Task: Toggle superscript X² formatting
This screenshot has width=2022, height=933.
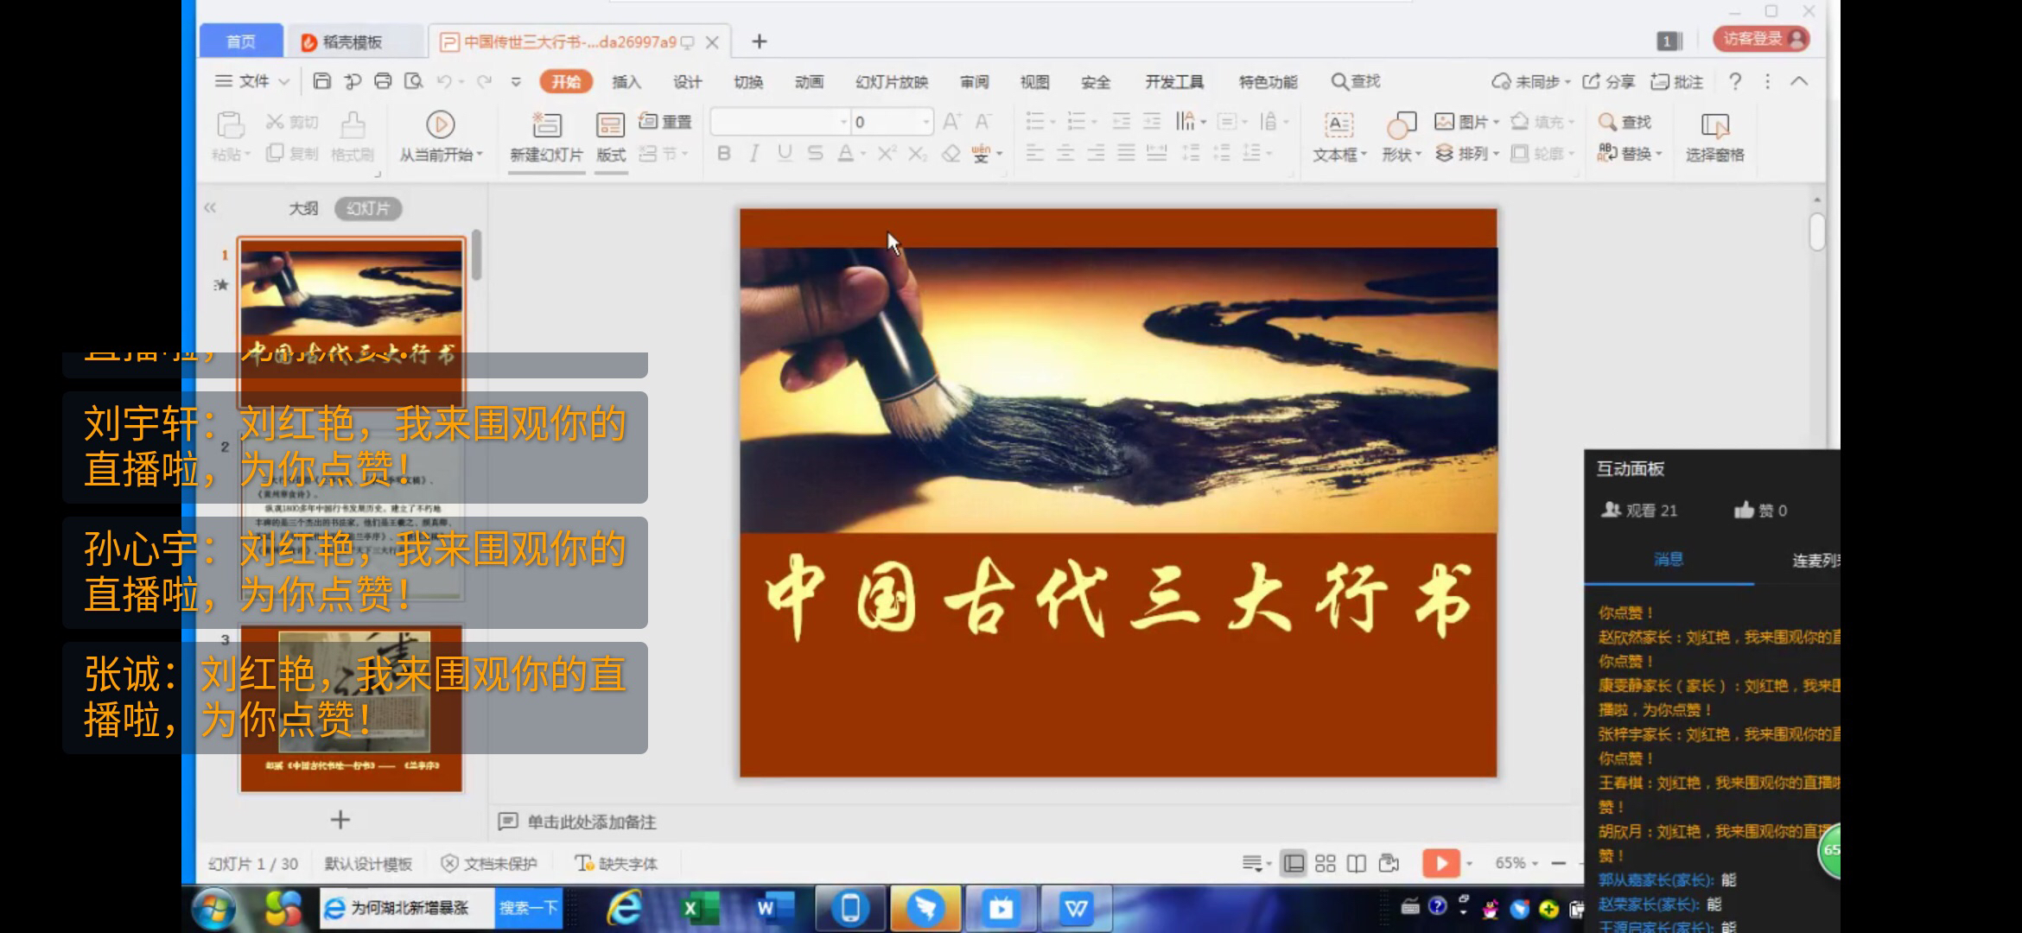Action: pos(887,154)
